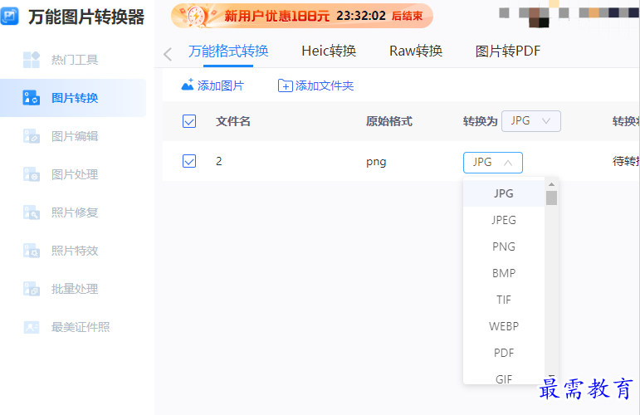Click the 照片修复 sidebar icon
Image resolution: width=640 pixels, height=415 pixels.
click(x=32, y=212)
